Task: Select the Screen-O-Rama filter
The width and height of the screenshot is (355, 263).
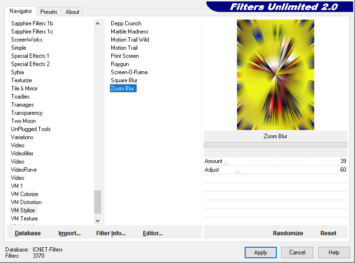Action: (x=129, y=72)
